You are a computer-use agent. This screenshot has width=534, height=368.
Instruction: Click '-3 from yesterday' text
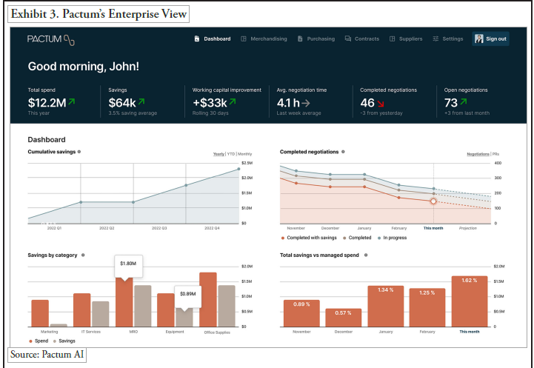pyautogui.click(x=381, y=113)
